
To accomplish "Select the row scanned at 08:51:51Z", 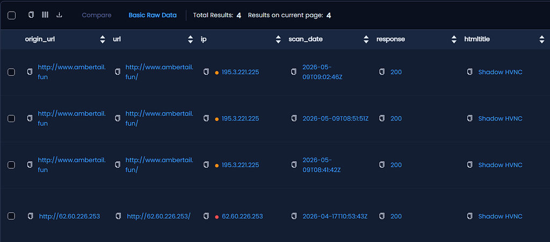I will [11, 118].
